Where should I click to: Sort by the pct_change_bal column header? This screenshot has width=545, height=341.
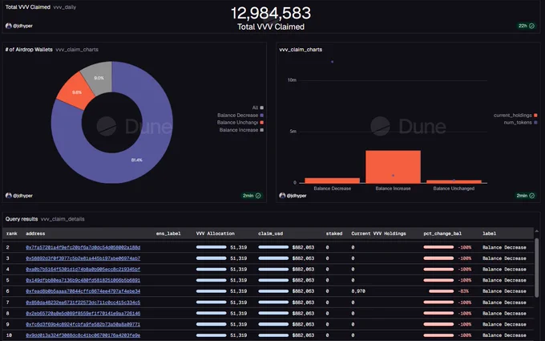click(442, 233)
